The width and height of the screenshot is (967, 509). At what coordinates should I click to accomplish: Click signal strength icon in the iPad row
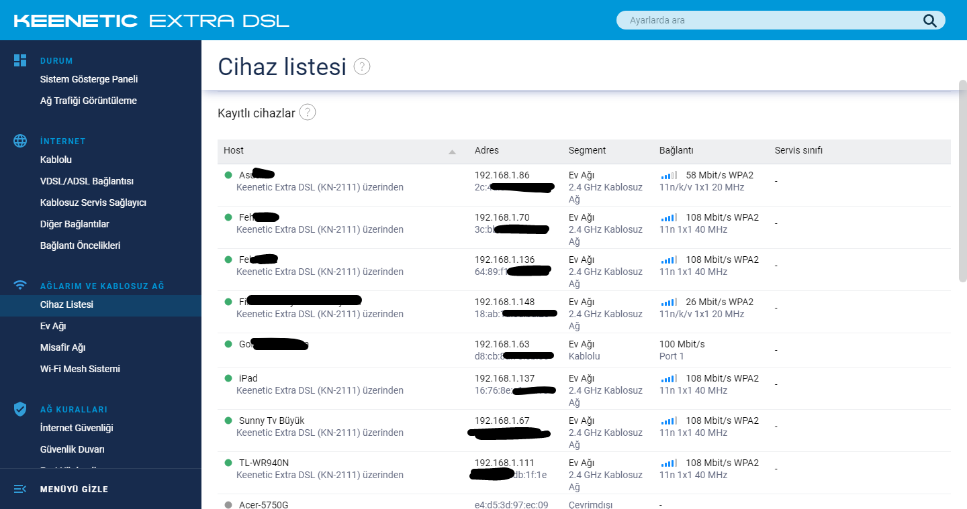pyautogui.click(x=669, y=378)
